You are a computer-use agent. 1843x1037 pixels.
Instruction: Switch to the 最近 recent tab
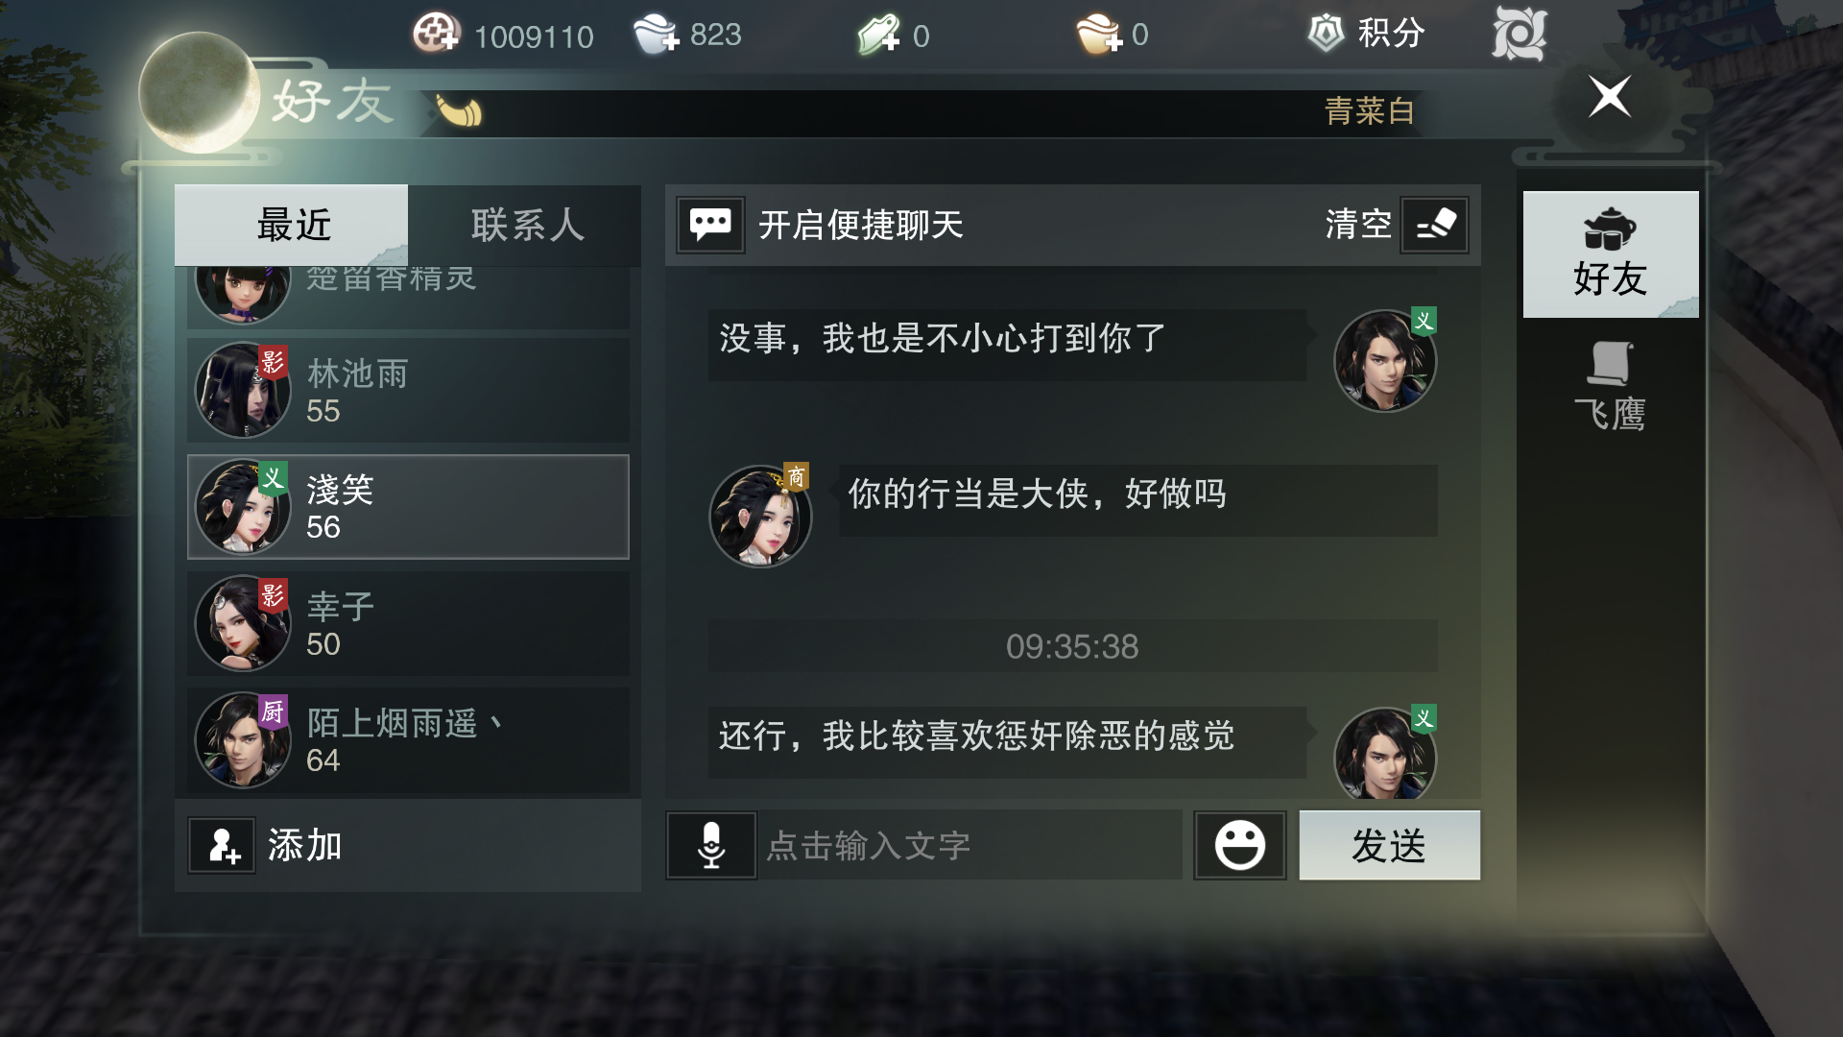292,225
